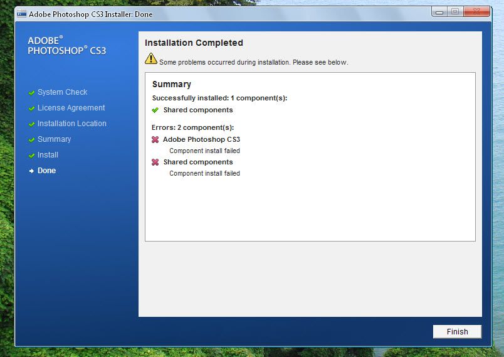
Task: Click the 'Some problems occurred during installation' message
Action: tap(254, 62)
